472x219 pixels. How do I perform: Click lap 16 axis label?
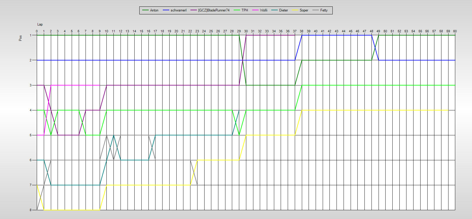tap(148, 31)
